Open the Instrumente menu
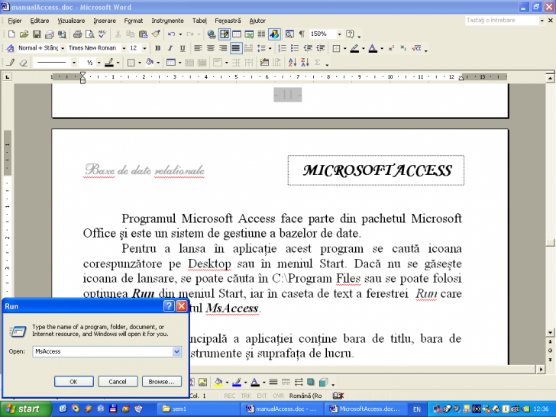The height and width of the screenshot is (417, 556). point(167,21)
